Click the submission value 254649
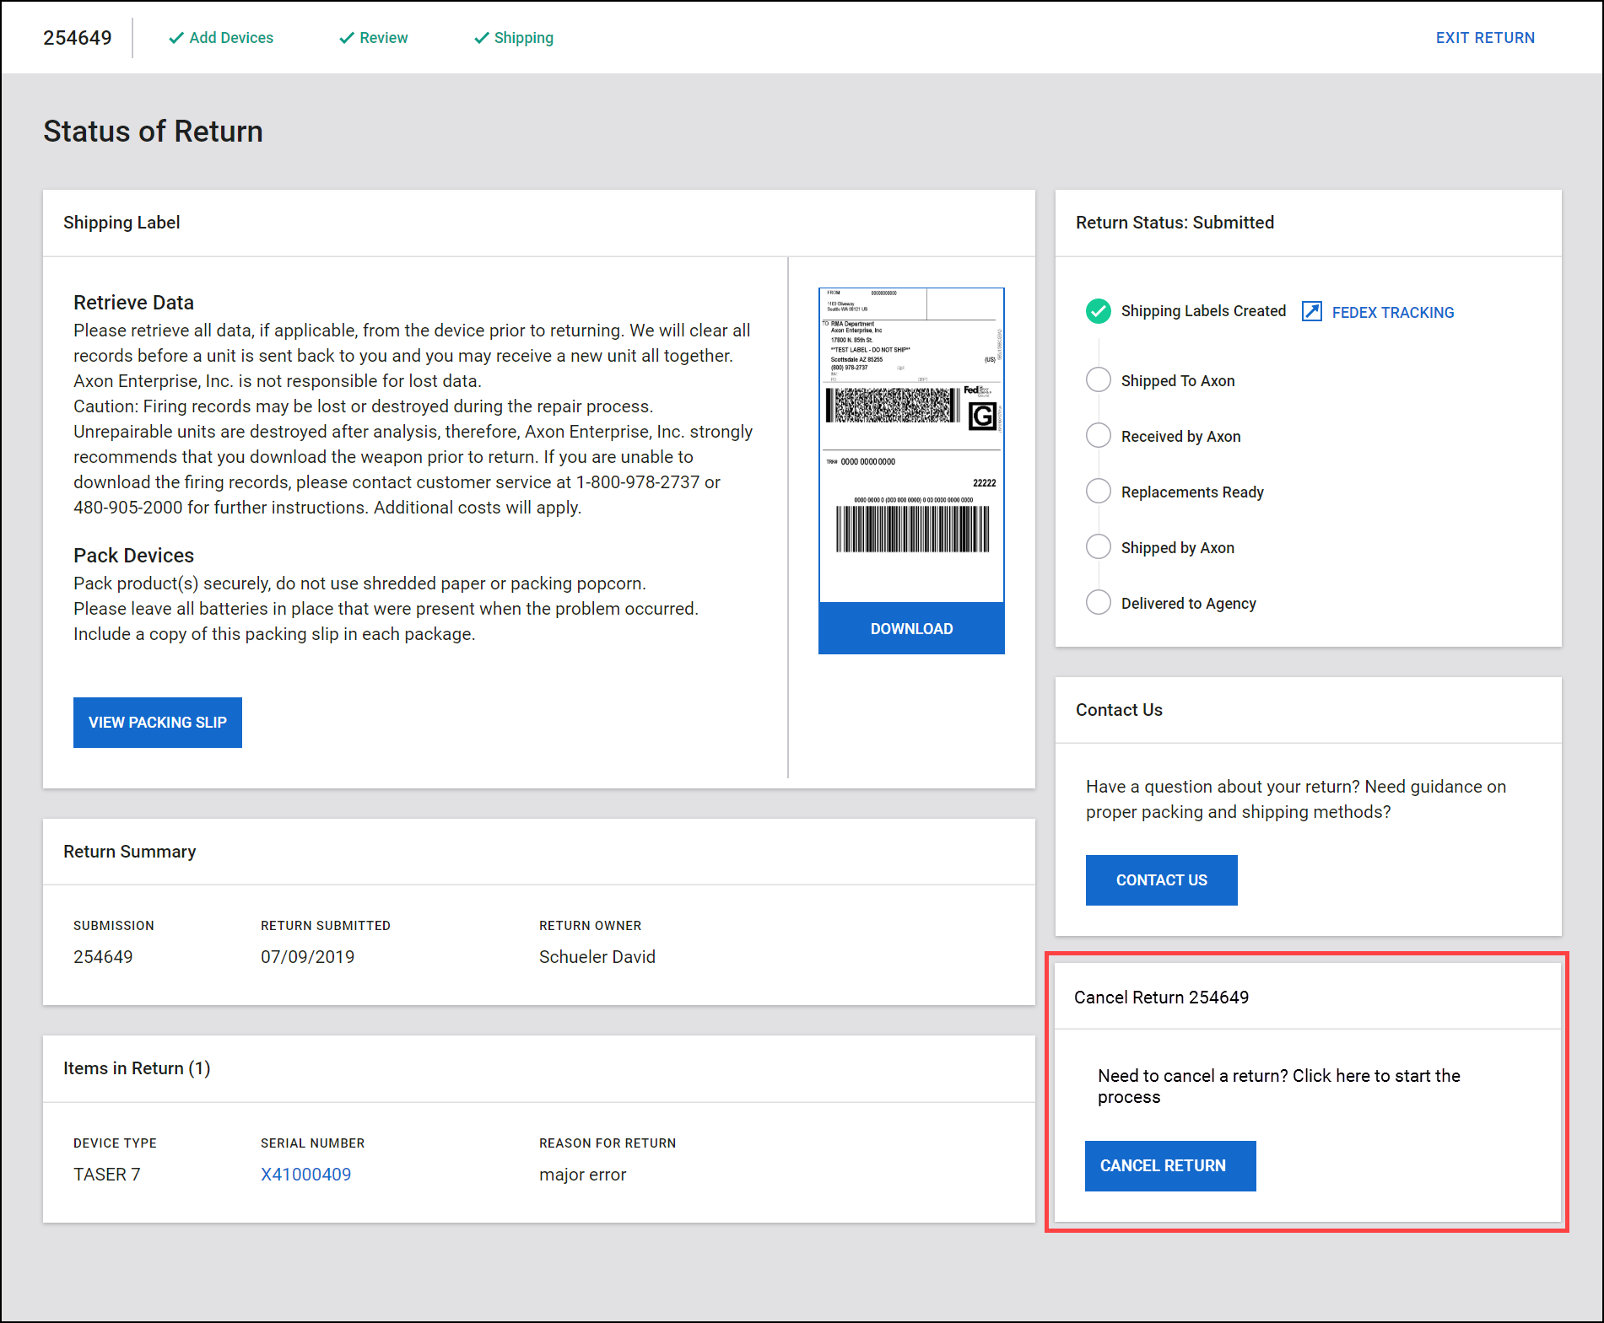Image resolution: width=1604 pixels, height=1323 pixels. tap(103, 957)
